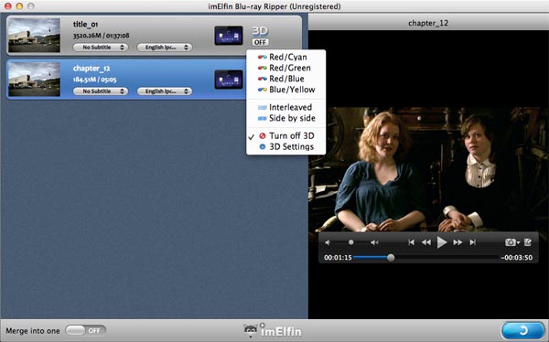The image size is (549, 342).
Task: Close the imElfin window with red button
Action: click(x=7, y=6)
